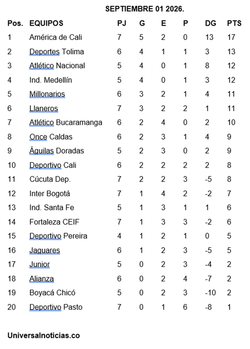Select the Junior team name
The width and height of the screenshot is (250, 349).
click(40, 264)
